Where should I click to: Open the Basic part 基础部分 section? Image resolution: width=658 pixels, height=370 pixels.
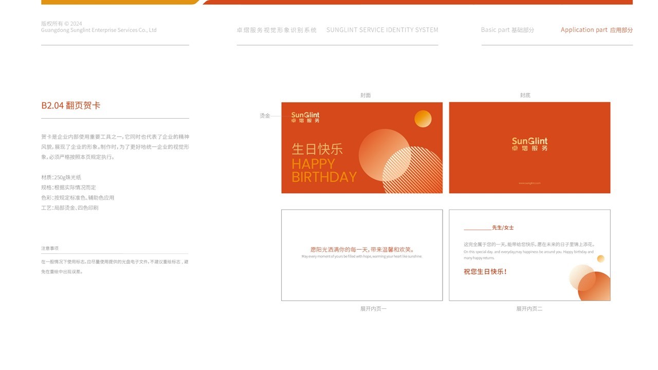507,30
